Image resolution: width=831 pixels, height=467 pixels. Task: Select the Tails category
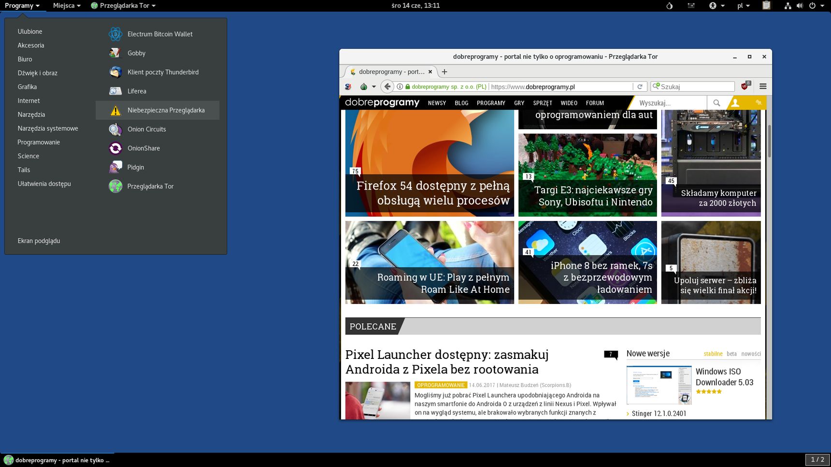point(24,170)
